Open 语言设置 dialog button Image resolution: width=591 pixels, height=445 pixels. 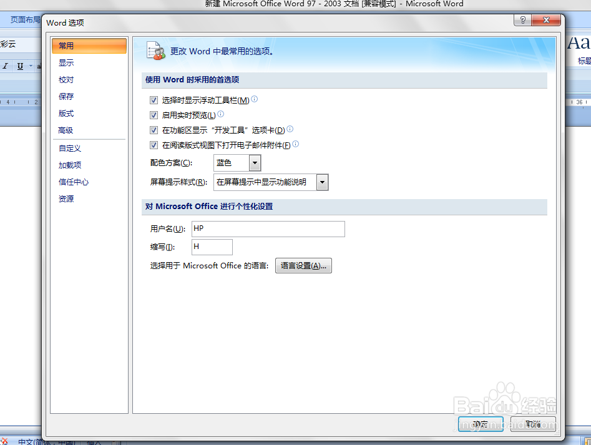tap(303, 266)
